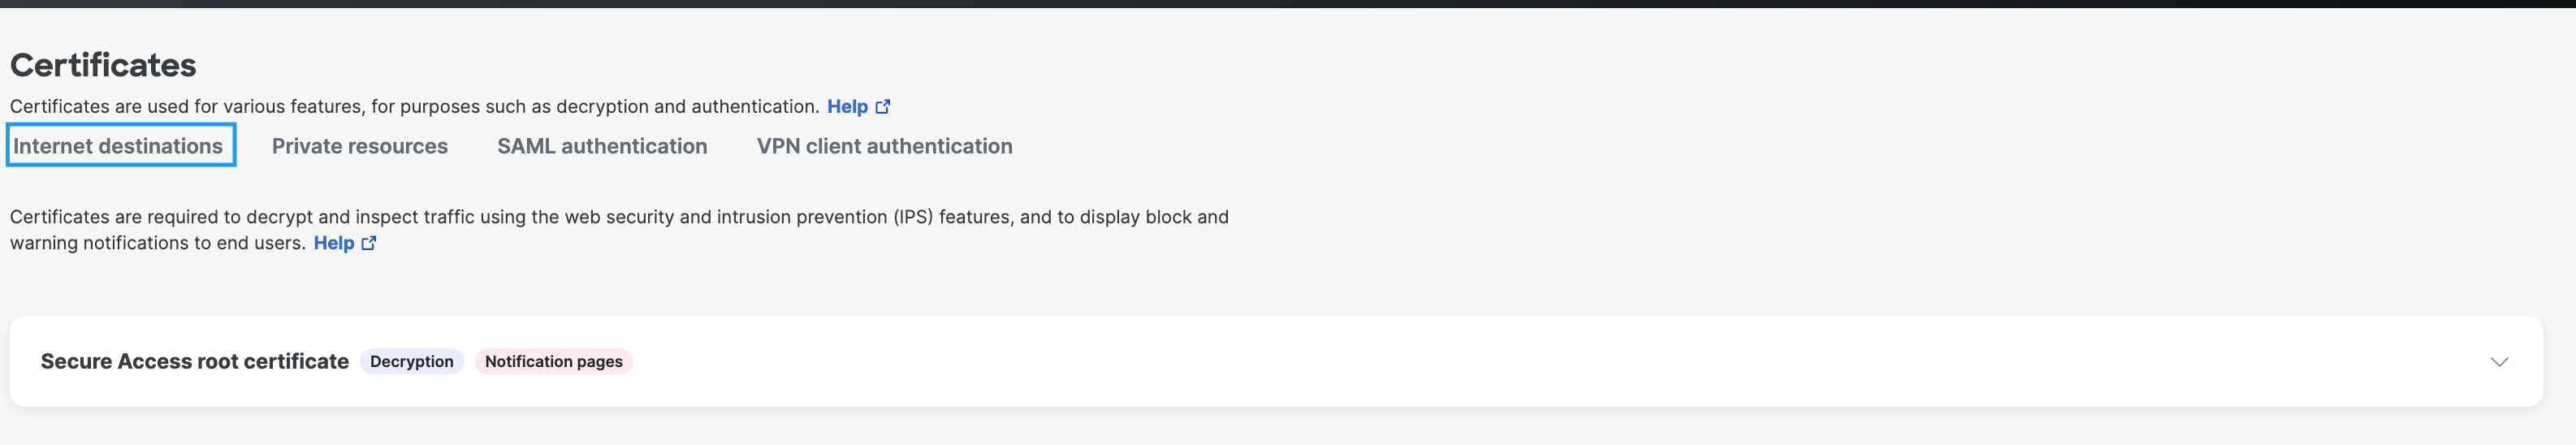Screen dimensions: 2576x445
Task: Expand the Secure Access root certificate chevron
Action: pyautogui.click(x=2499, y=362)
